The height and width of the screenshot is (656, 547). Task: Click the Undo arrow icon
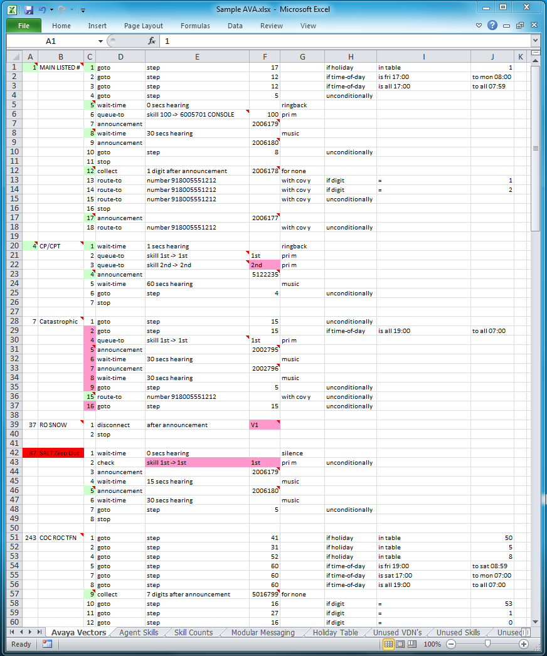click(42, 9)
